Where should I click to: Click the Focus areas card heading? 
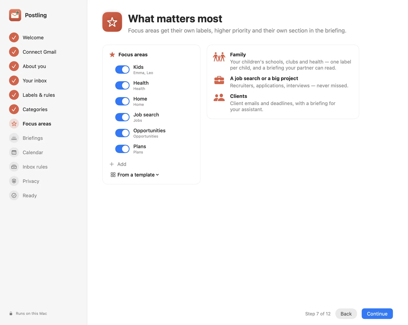(x=133, y=55)
